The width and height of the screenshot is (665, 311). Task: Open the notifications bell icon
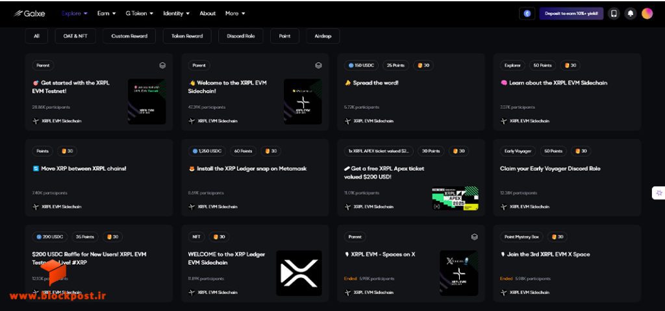tap(630, 14)
